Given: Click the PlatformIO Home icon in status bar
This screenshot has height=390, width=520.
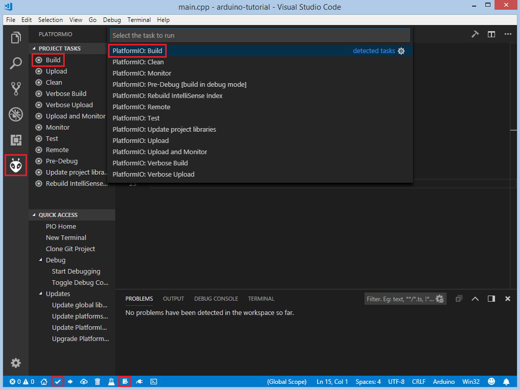Looking at the screenshot, I should point(44,382).
